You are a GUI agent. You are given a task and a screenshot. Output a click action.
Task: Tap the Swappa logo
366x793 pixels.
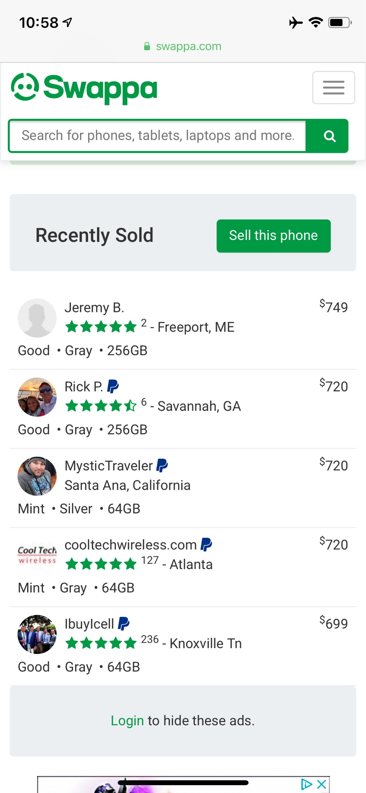(84, 88)
